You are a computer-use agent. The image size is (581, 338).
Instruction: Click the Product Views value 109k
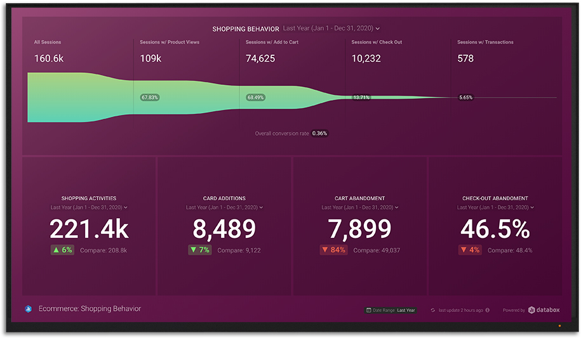(x=150, y=58)
